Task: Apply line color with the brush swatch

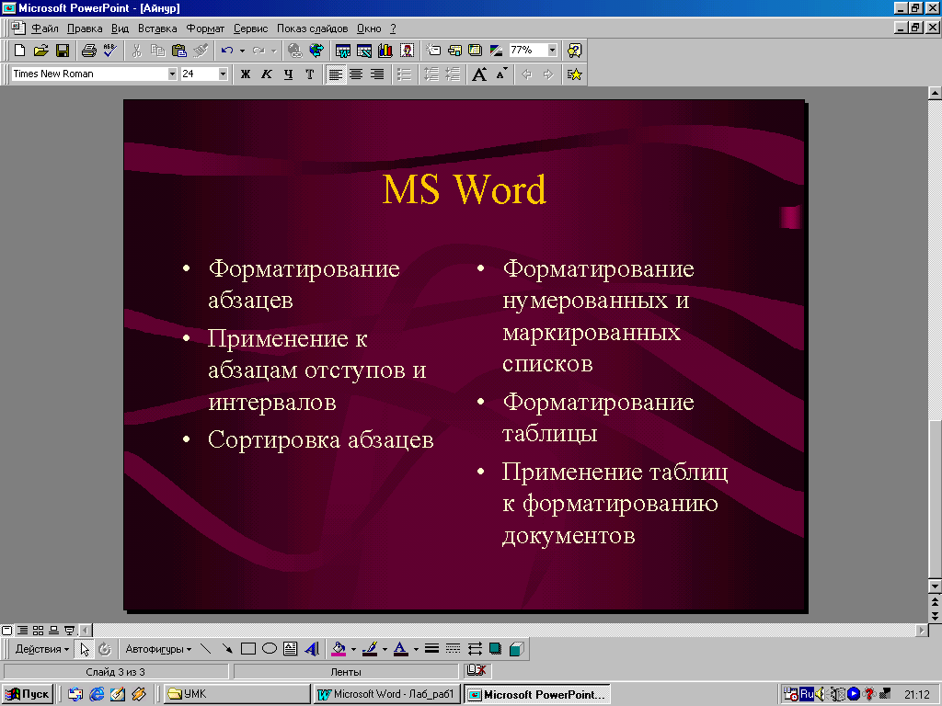Action: (x=370, y=649)
